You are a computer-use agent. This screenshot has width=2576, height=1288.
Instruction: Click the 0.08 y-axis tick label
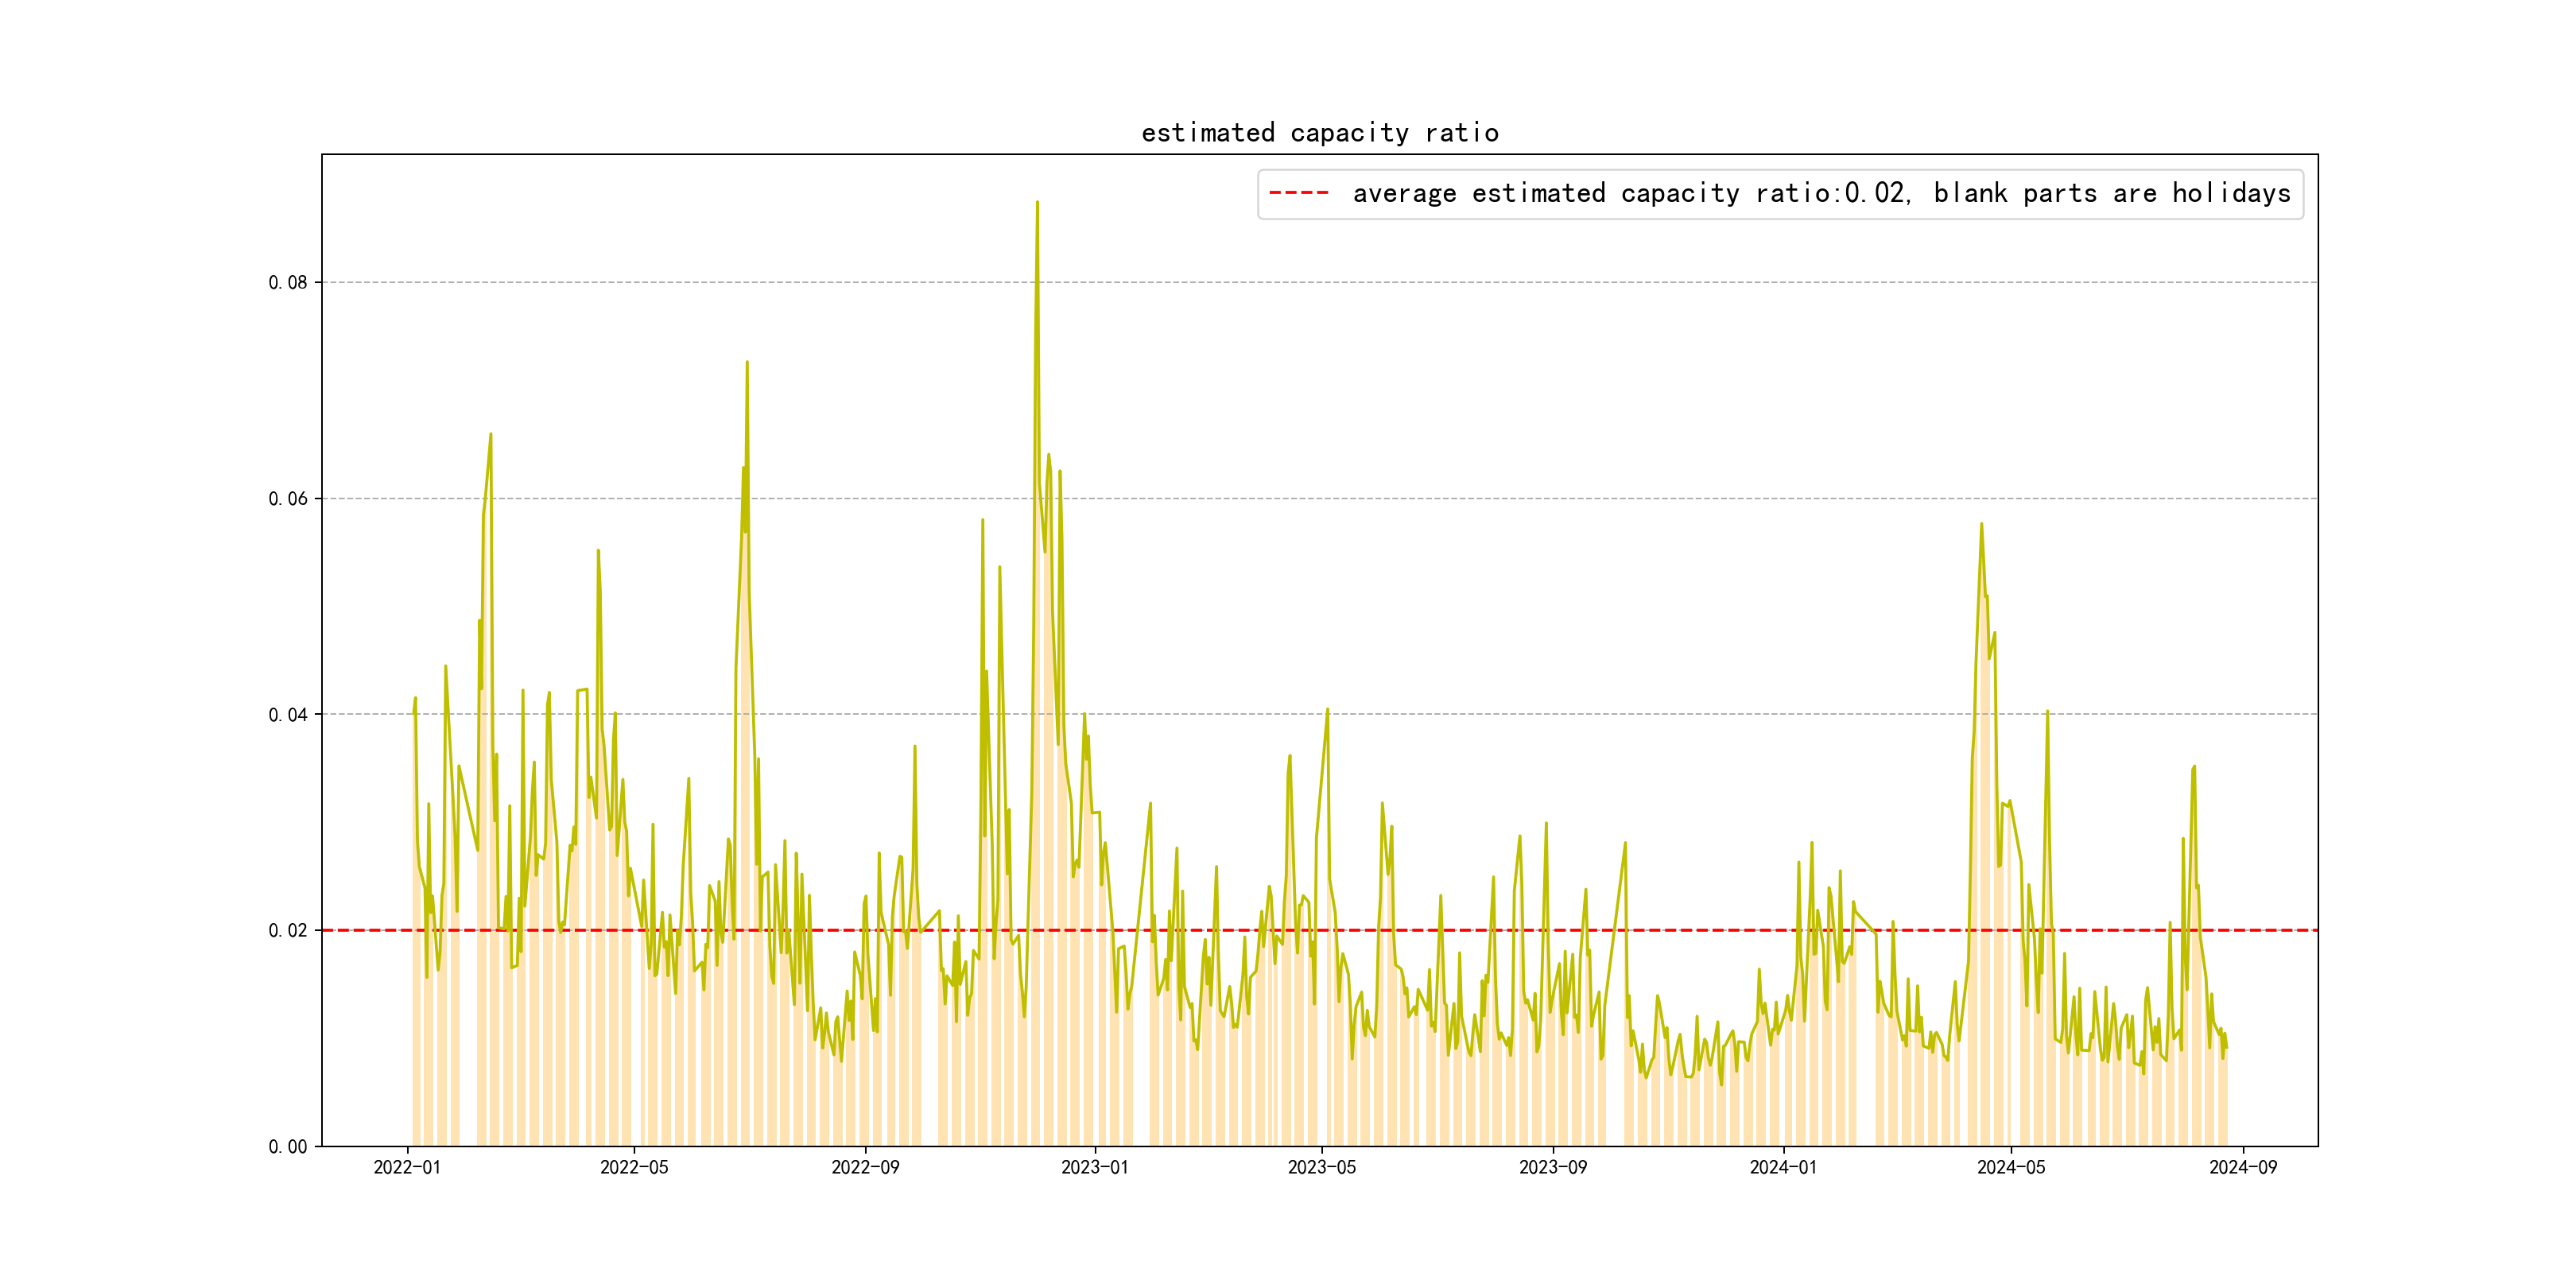287,283
